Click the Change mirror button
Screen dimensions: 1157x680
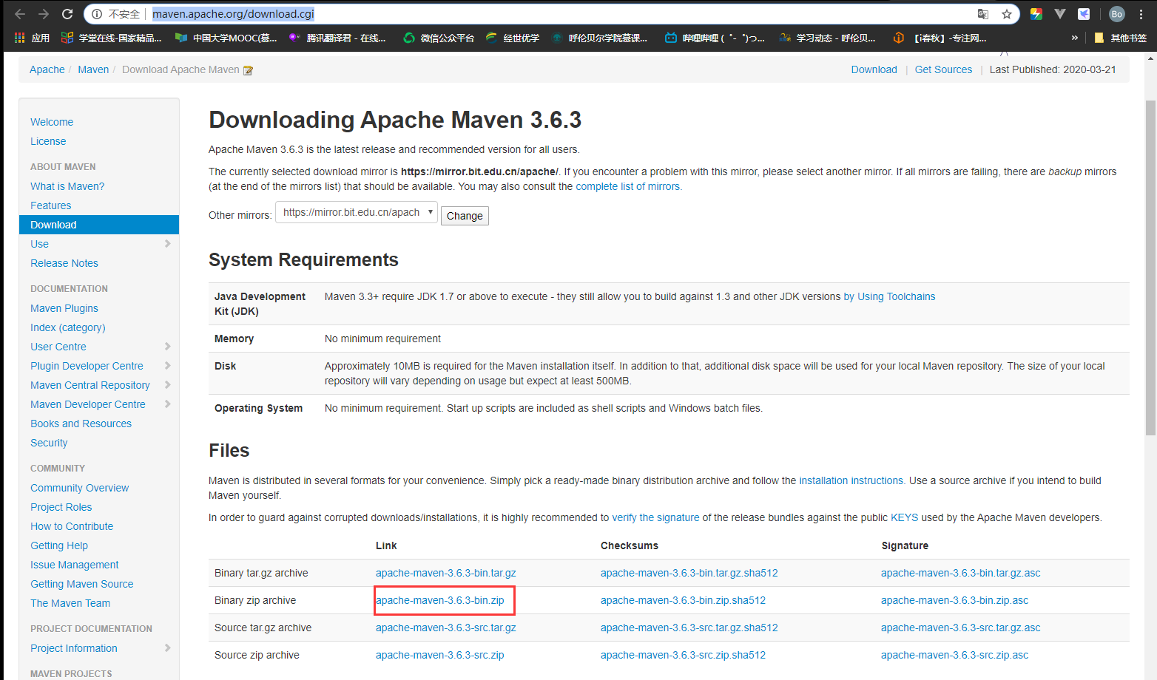point(464,215)
